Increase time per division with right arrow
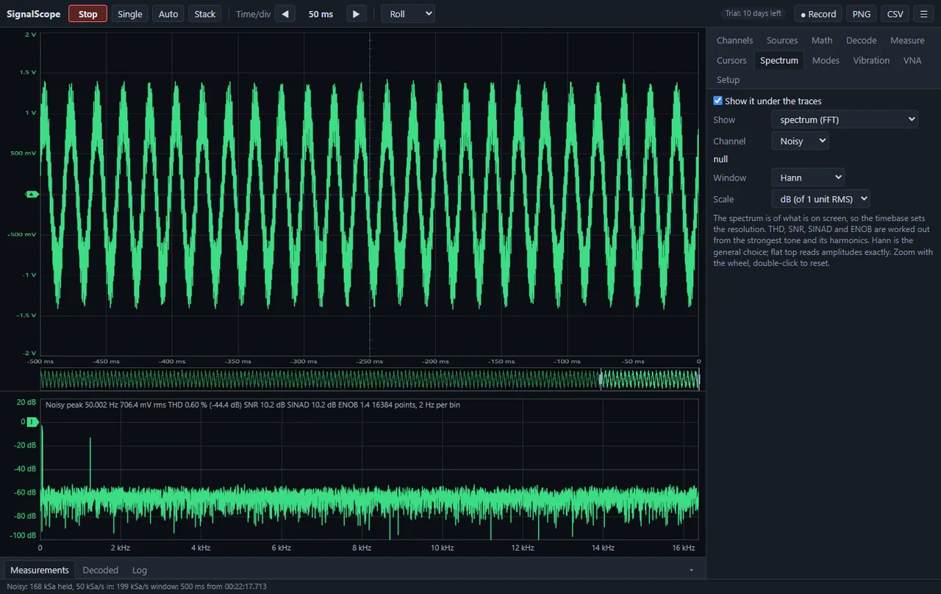This screenshot has width=941, height=594. [356, 14]
